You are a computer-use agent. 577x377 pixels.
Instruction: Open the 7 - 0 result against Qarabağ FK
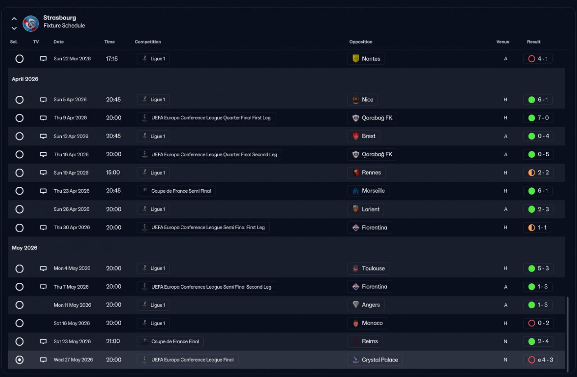click(538, 118)
